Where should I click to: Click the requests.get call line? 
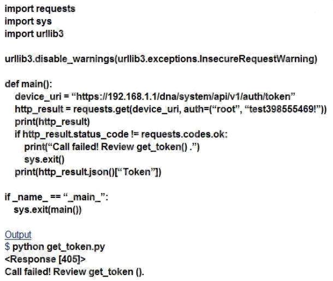[x=170, y=109]
